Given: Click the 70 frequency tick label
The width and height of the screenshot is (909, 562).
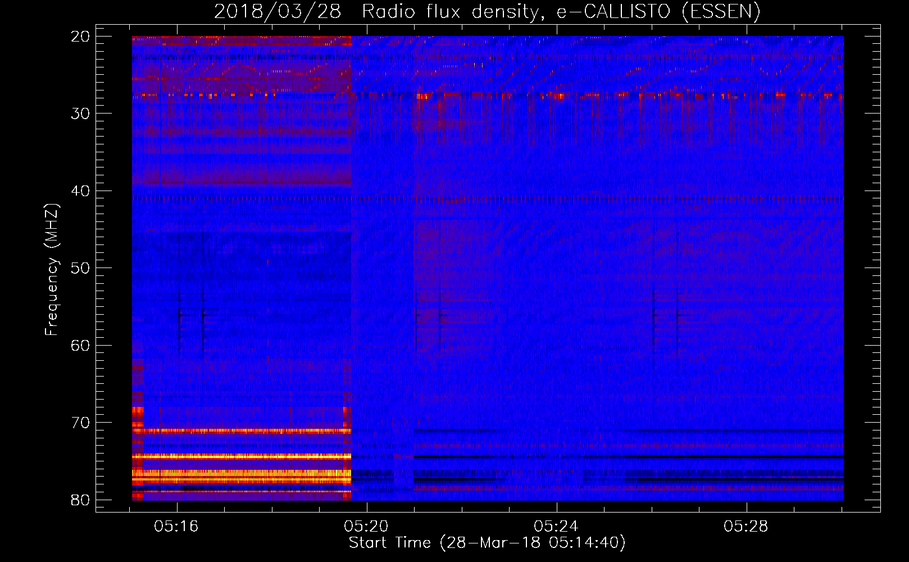Looking at the screenshot, I should point(80,423).
